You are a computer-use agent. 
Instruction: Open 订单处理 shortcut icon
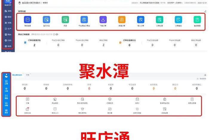159,20
